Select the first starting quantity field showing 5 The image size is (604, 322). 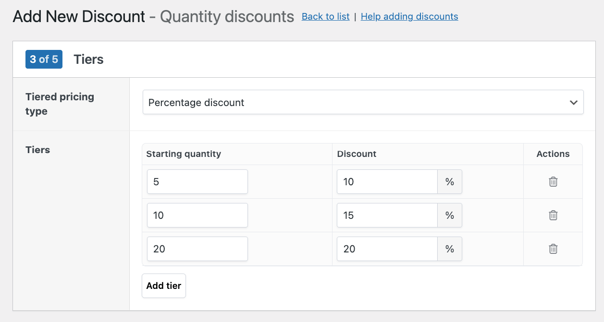[x=197, y=181]
